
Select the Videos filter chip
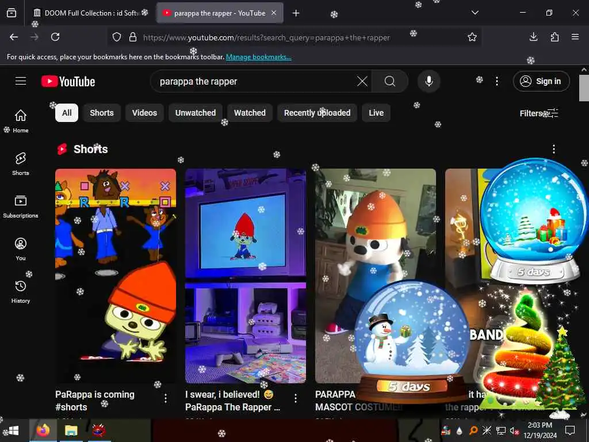point(144,113)
